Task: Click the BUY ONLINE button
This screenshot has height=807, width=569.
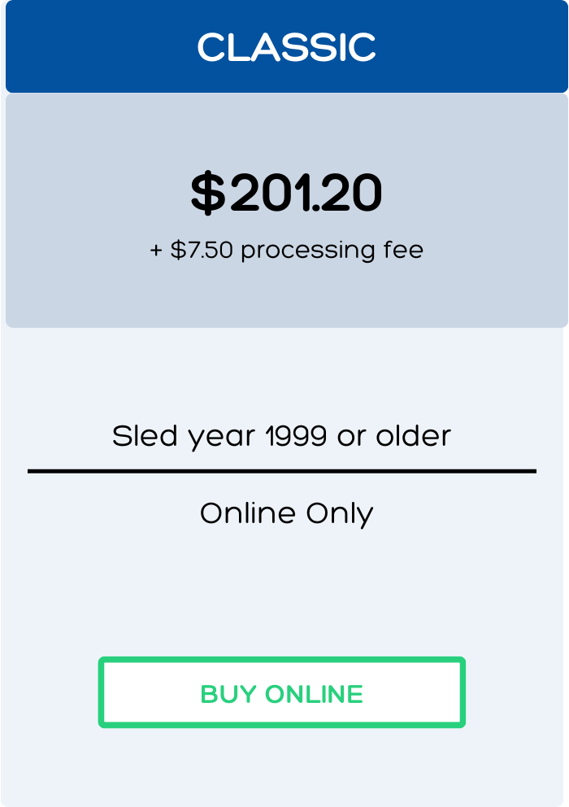Action: pos(282,692)
